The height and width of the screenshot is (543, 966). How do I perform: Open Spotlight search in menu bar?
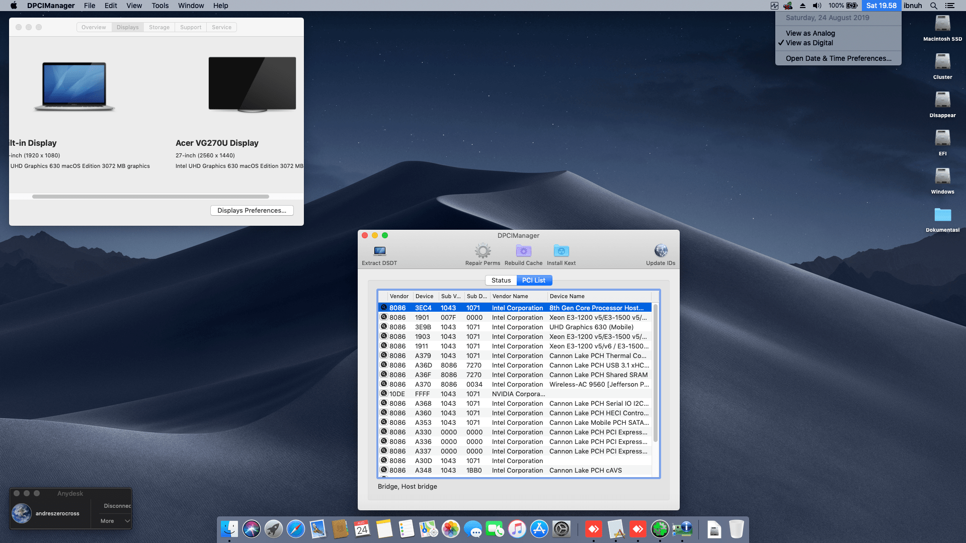click(x=934, y=6)
